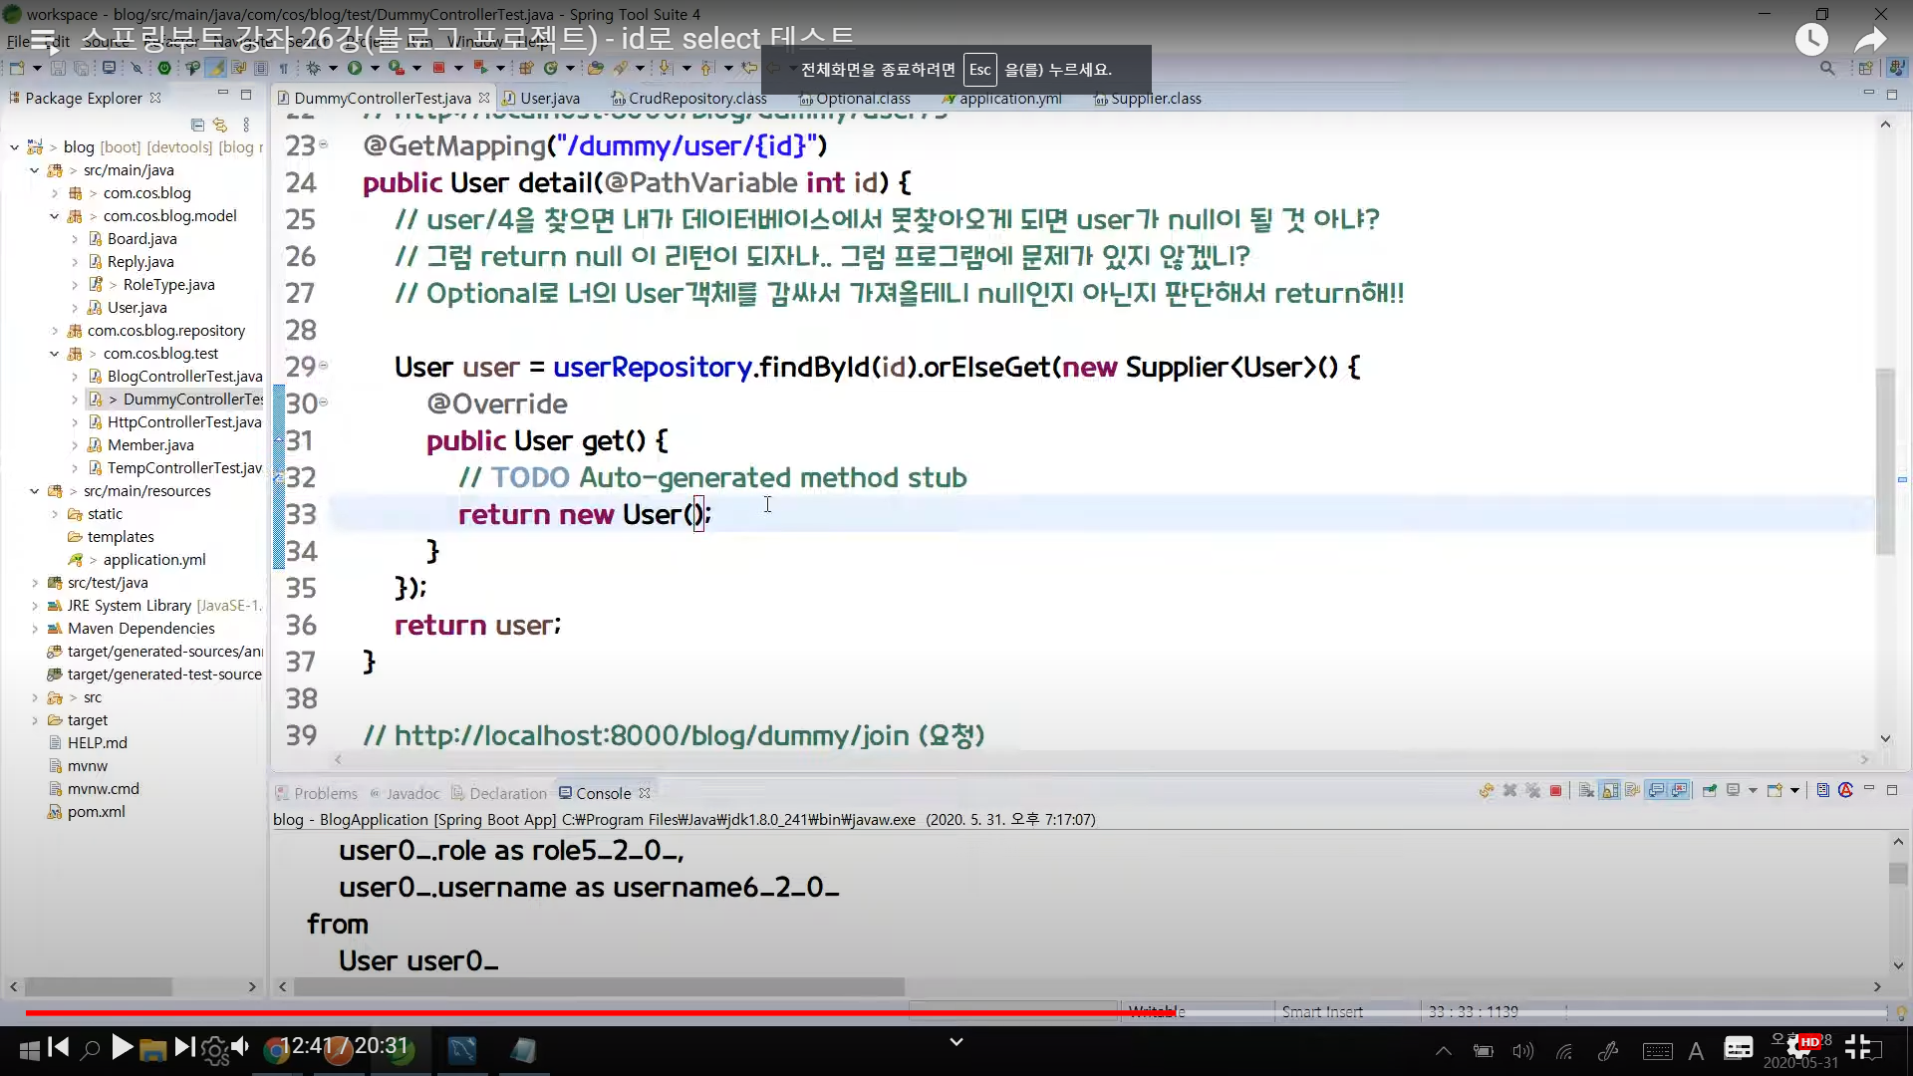Collapse the com.cos.blog.model package

[x=55, y=216]
